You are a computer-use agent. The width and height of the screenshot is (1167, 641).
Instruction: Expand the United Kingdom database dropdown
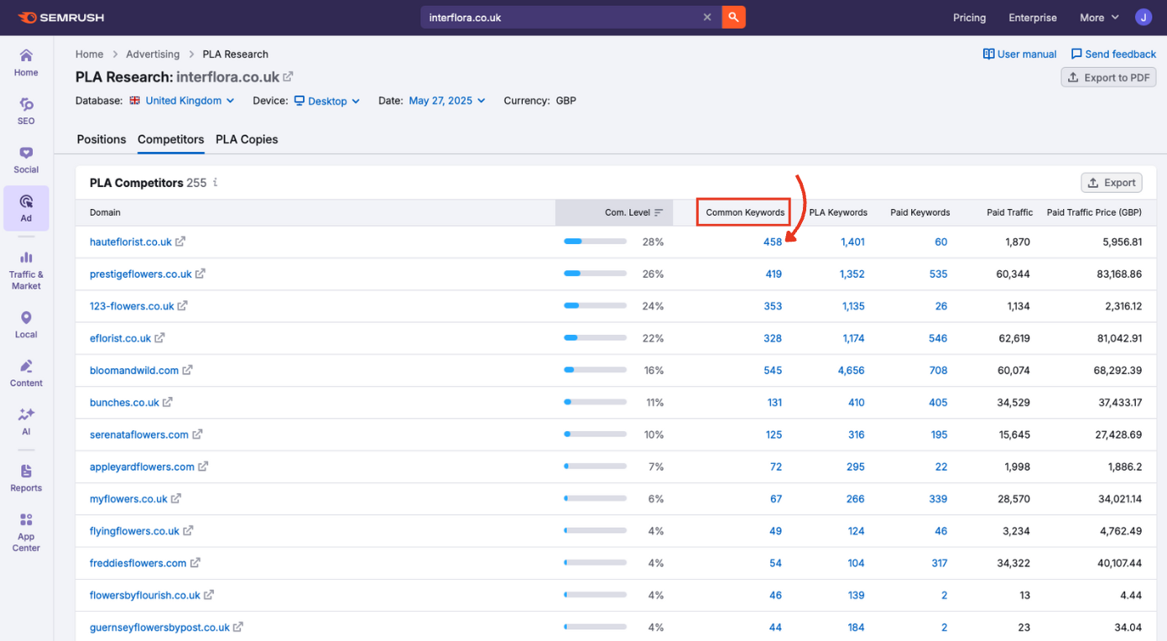pyautogui.click(x=183, y=101)
